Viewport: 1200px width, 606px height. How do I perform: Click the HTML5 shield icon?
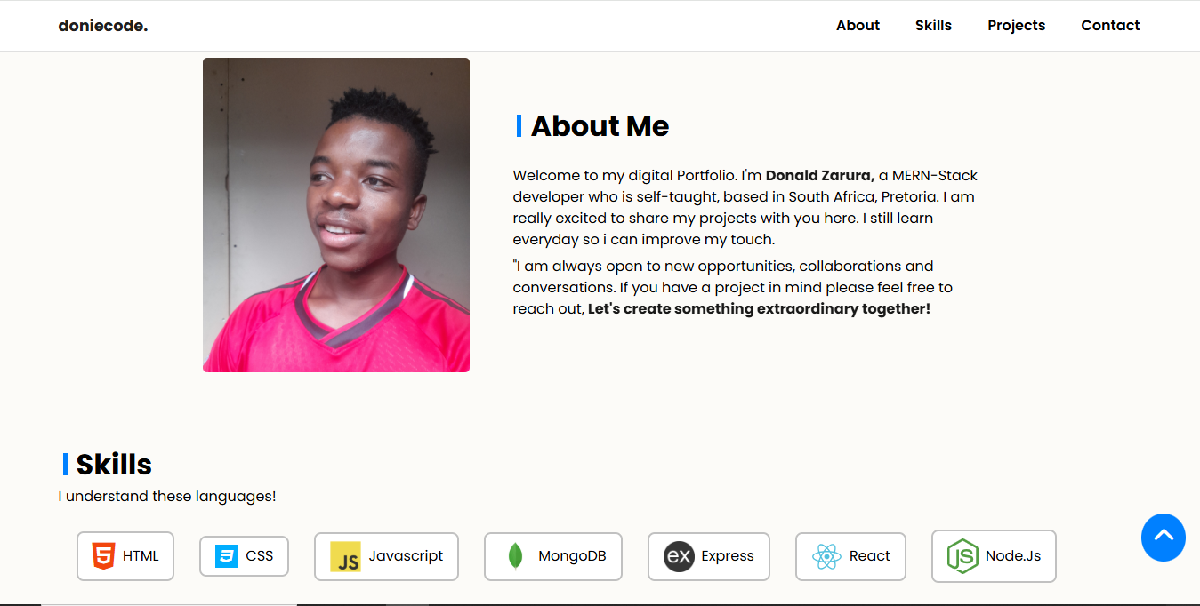pyautogui.click(x=103, y=556)
